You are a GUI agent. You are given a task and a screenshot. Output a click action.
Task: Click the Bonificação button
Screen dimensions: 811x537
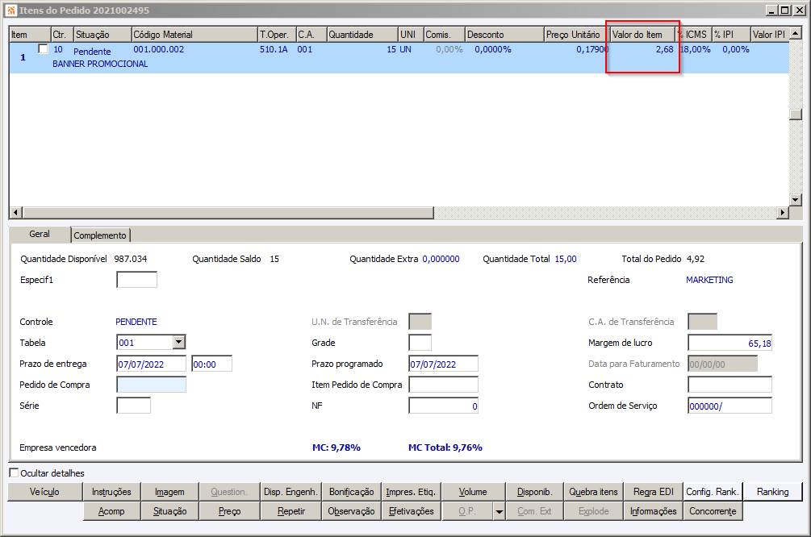352,492
